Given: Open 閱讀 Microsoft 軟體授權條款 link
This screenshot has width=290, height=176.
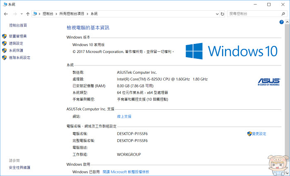Looking at the screenshot, I should [x=126, y=172].
